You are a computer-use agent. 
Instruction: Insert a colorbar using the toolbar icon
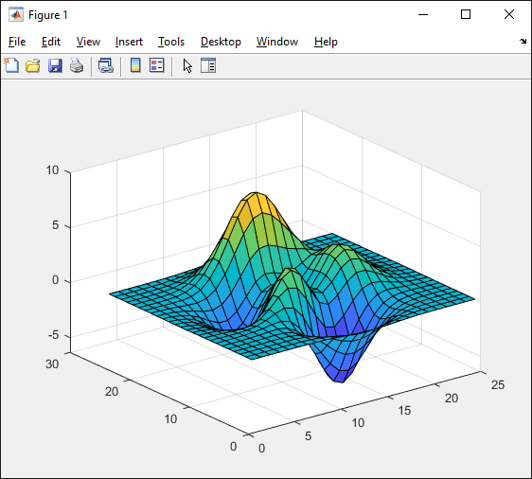[135, 65]
